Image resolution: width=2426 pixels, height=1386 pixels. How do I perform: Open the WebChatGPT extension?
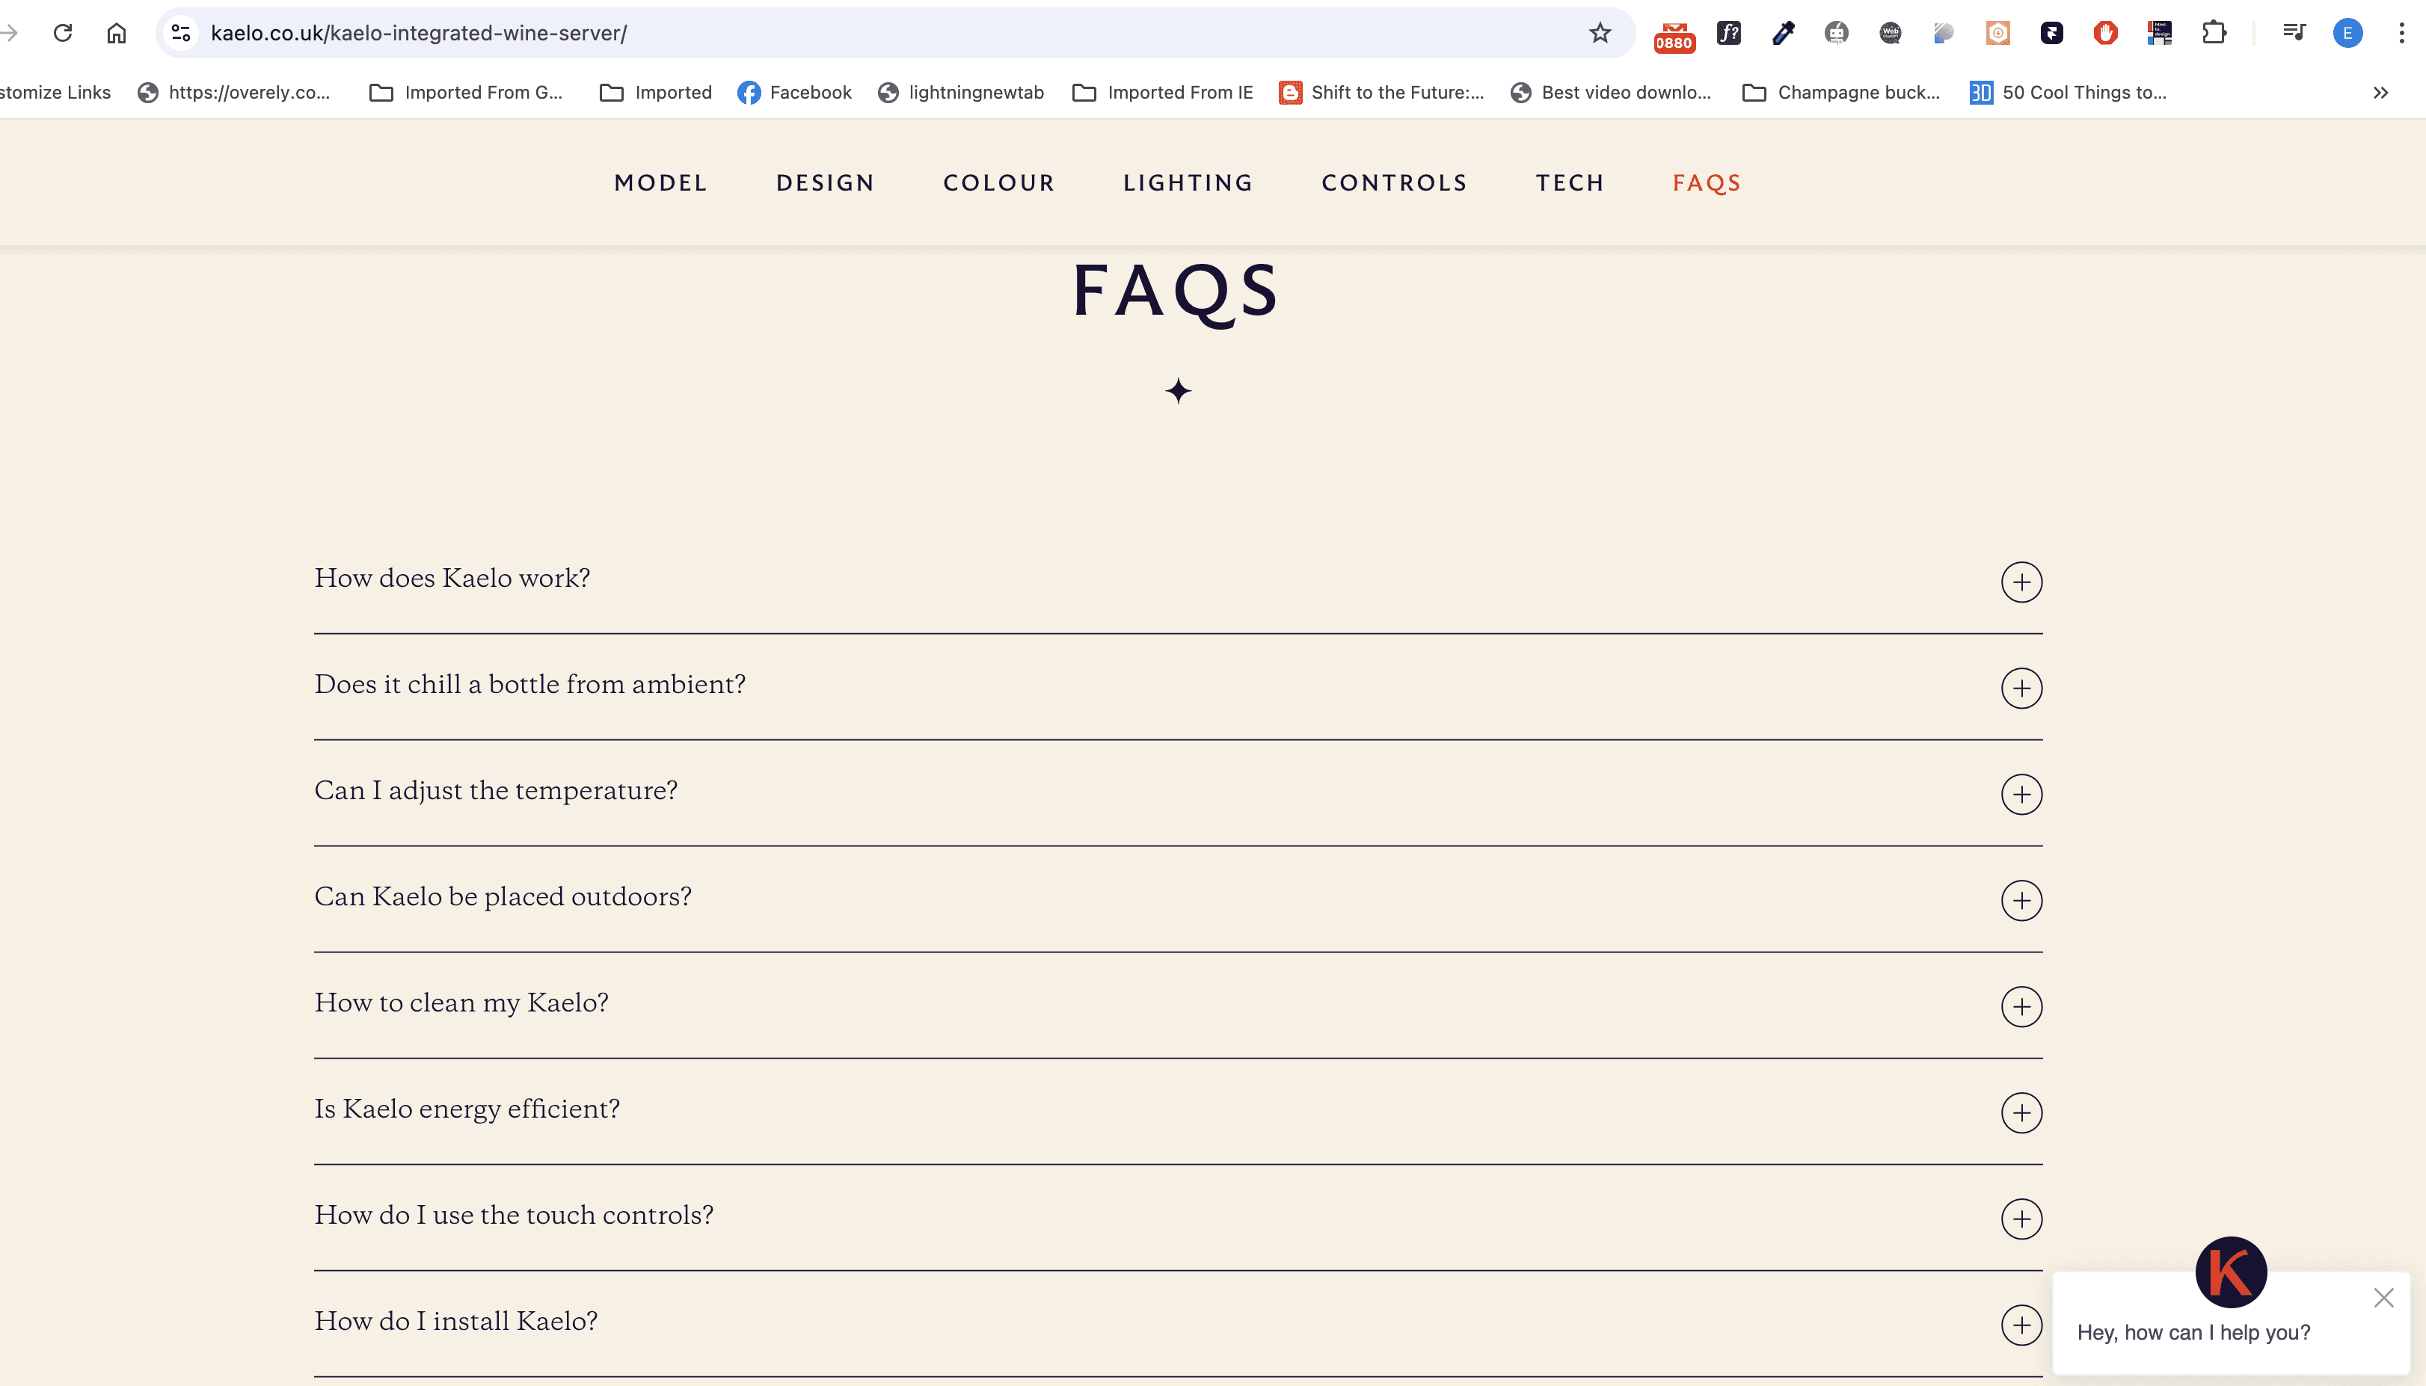(x=1890, y=34)
